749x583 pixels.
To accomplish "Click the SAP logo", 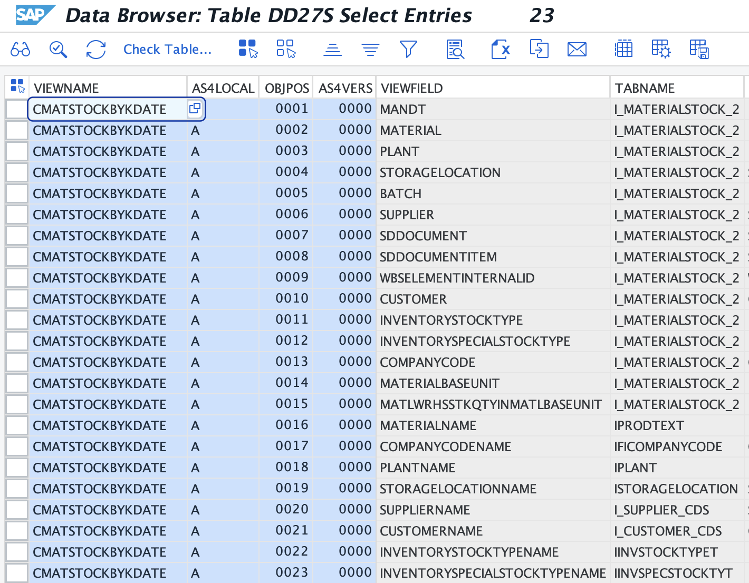I will coord(35,15).
